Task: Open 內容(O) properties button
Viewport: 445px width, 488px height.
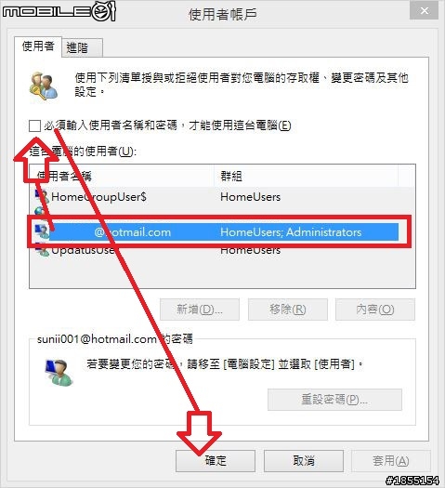Action: pos(375,310)
